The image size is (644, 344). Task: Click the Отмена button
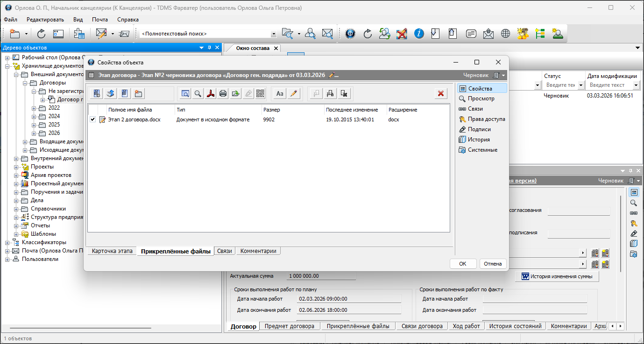[x=493, y=264]
